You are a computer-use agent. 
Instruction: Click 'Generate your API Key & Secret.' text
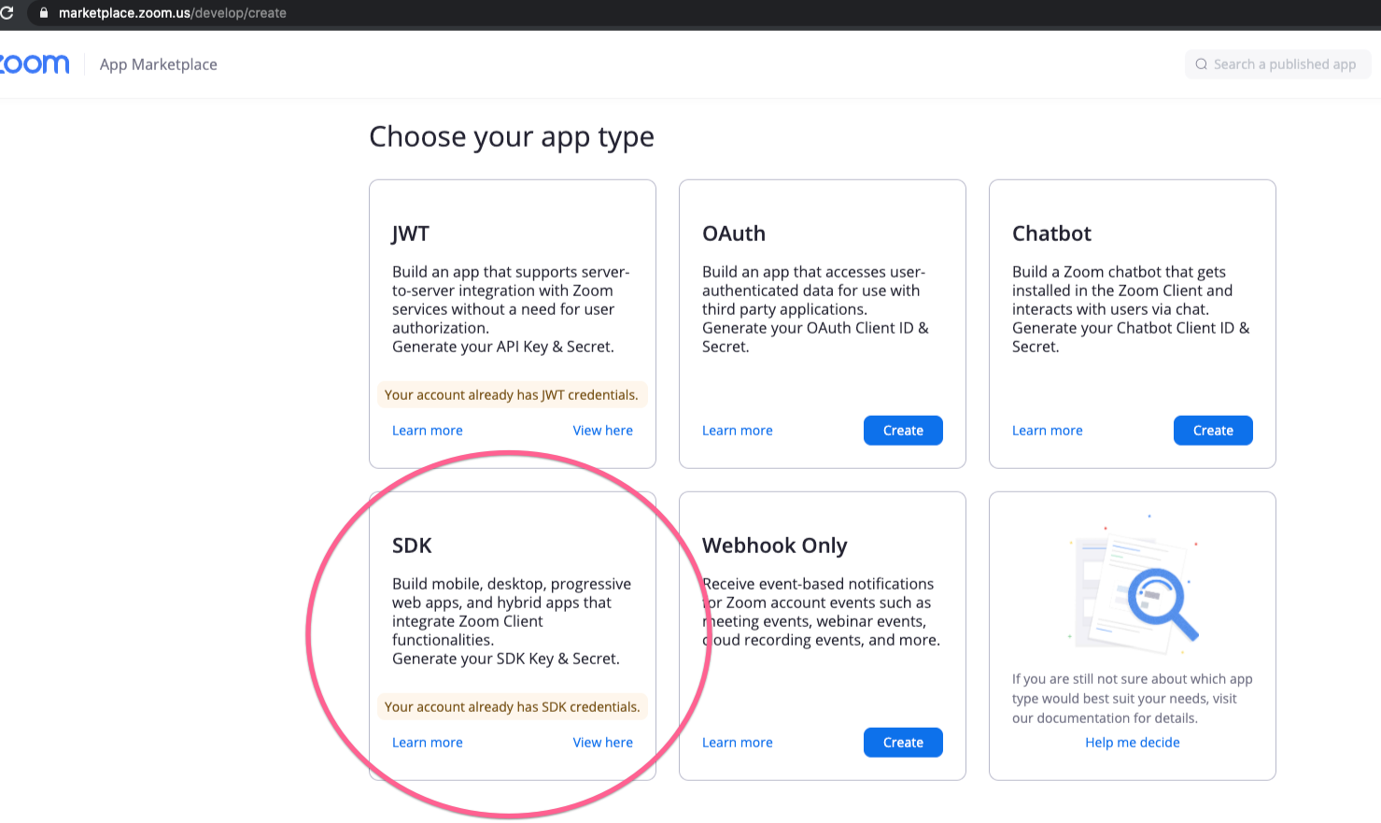[503, 347]
